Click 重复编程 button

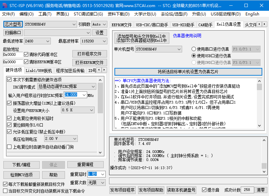click(86, 164)
